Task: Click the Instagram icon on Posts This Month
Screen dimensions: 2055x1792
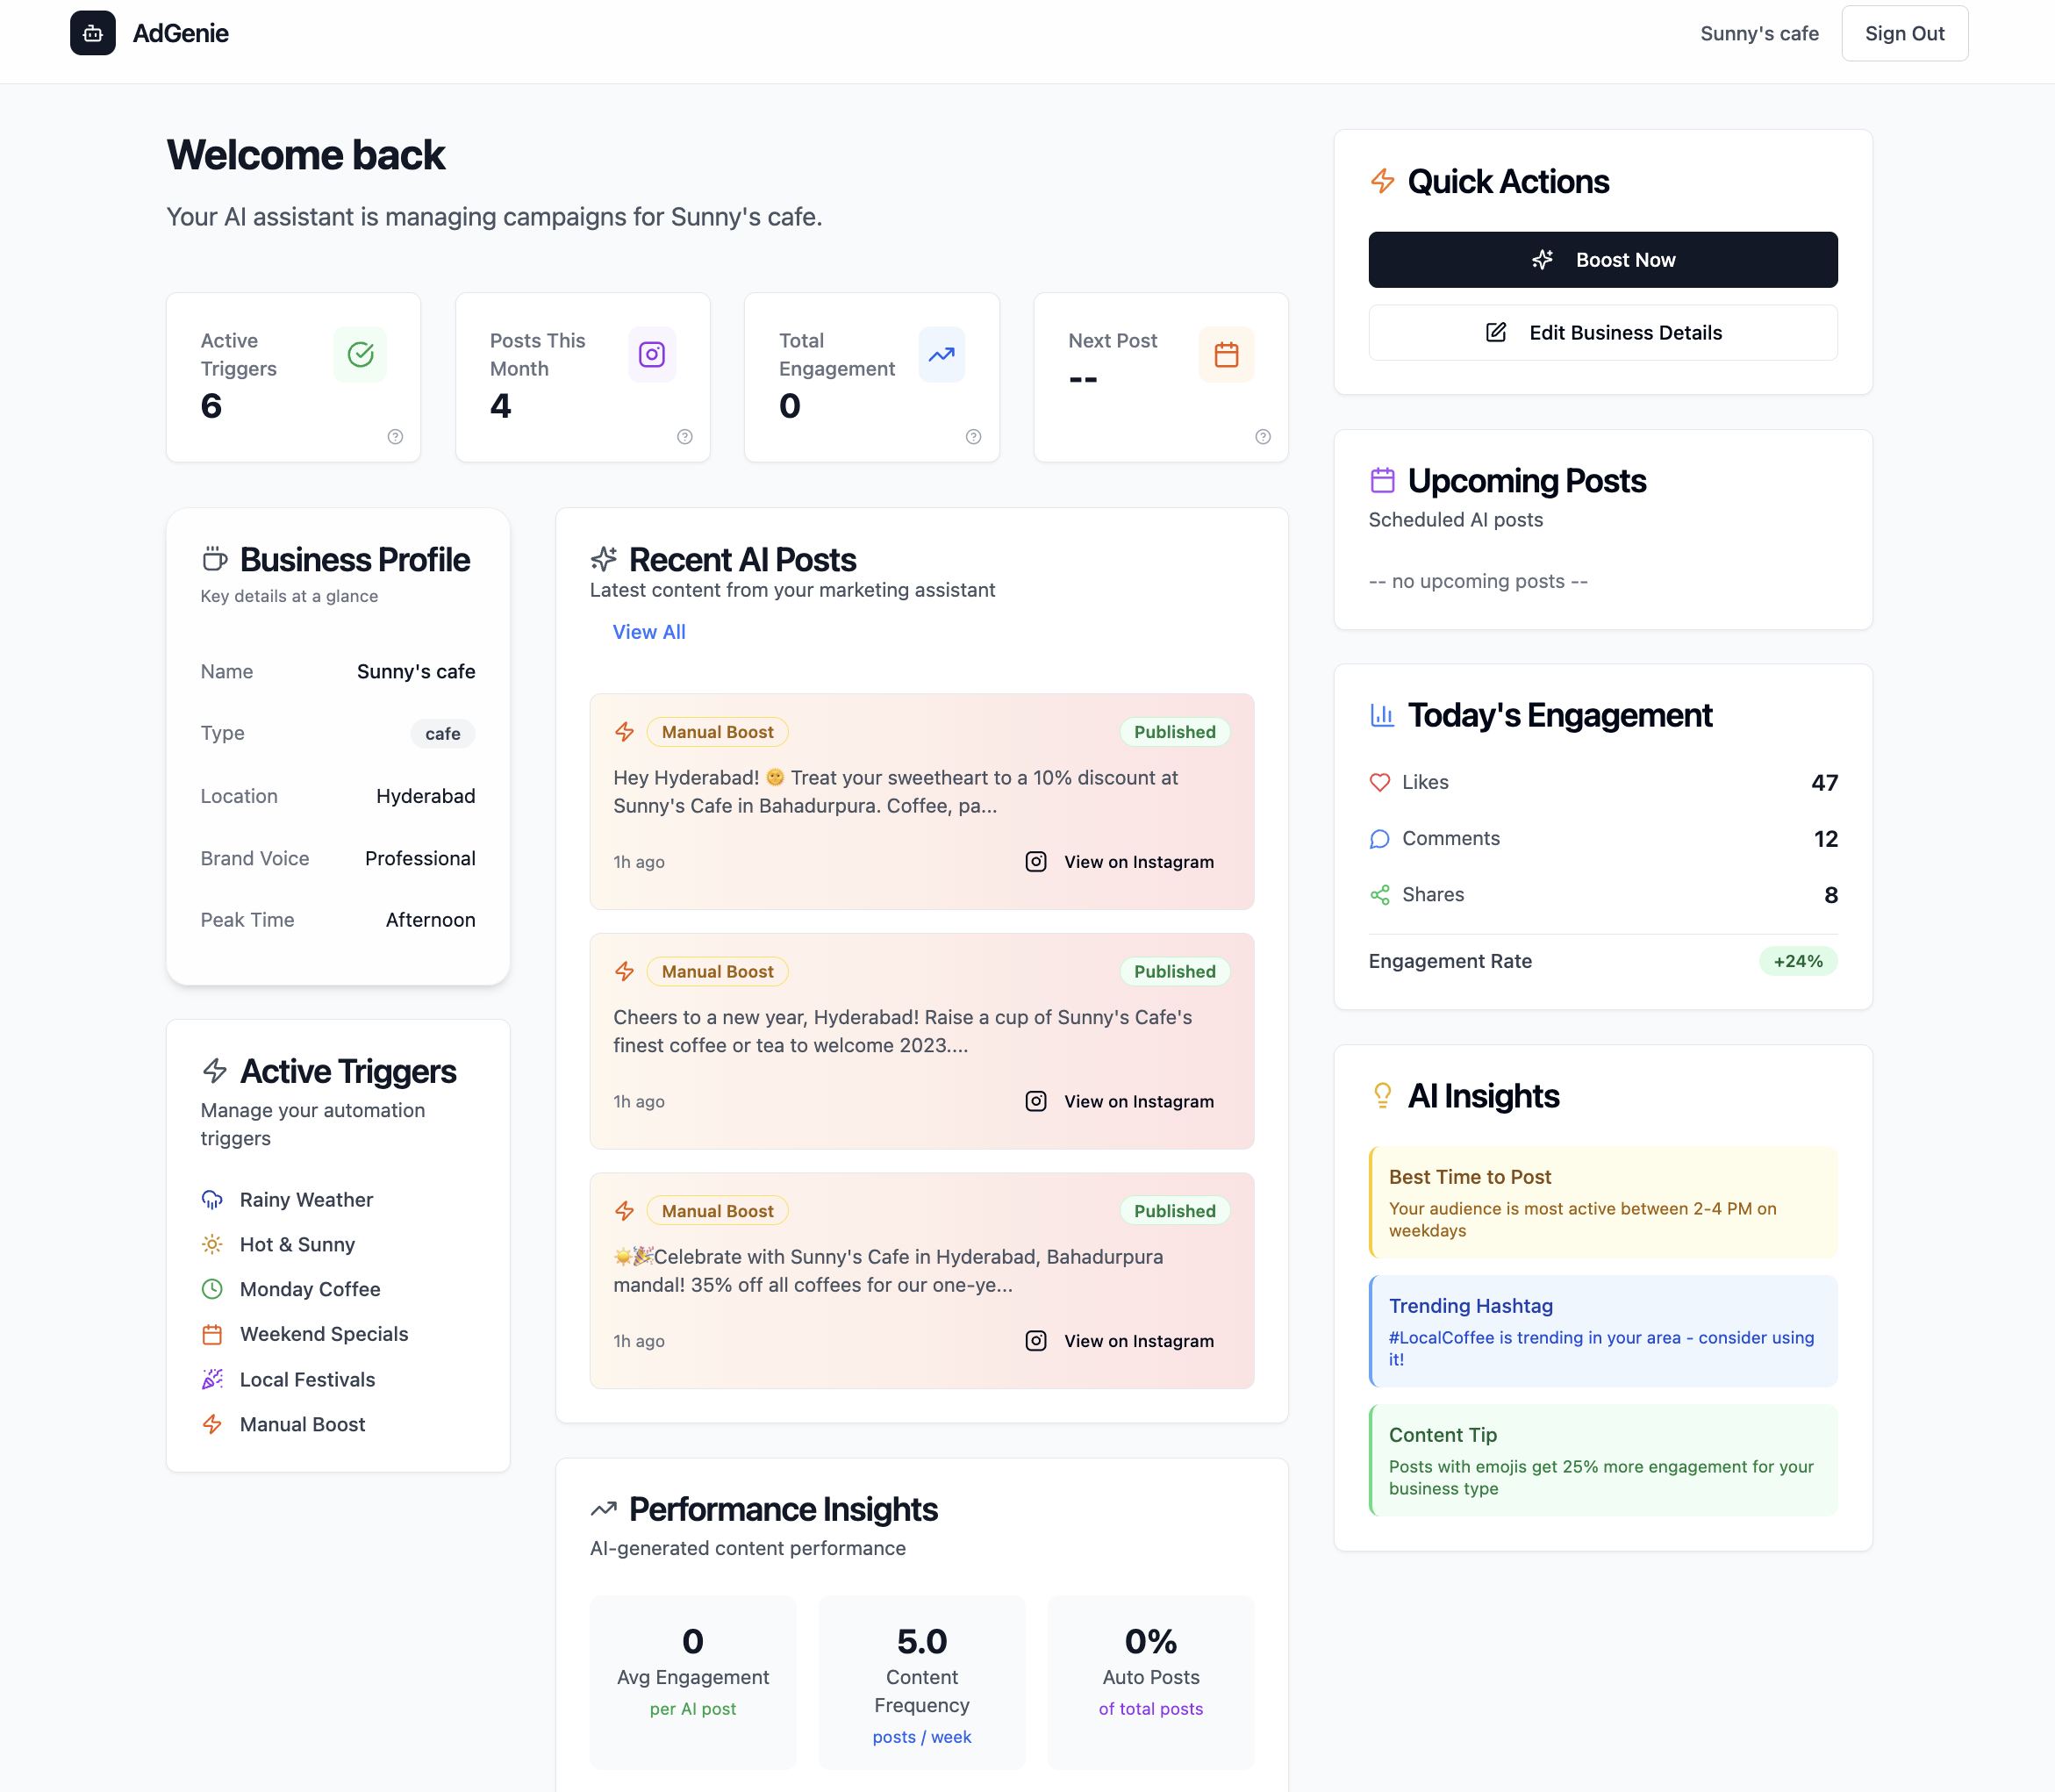Action: pyautogui.click(x=651, y=354)
